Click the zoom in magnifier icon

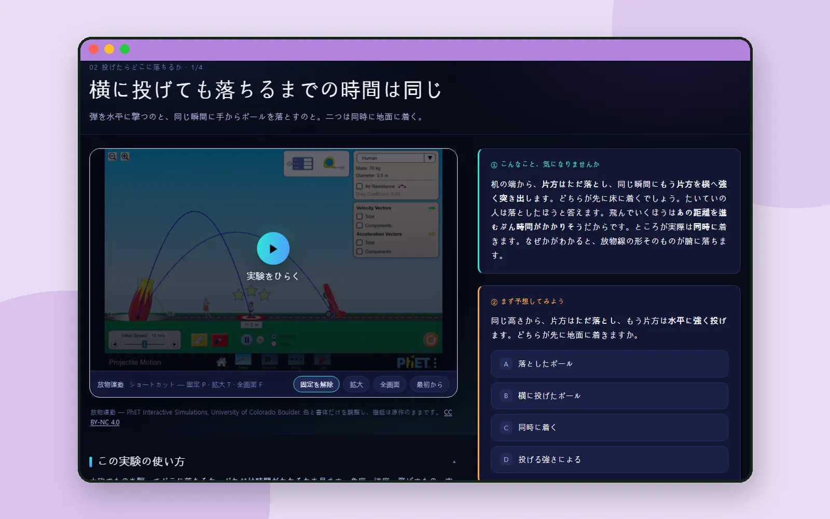pos(125,156)
